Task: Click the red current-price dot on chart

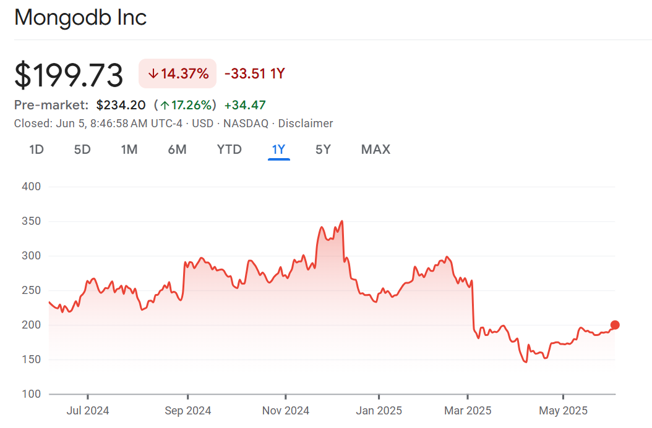Action: 615,325
